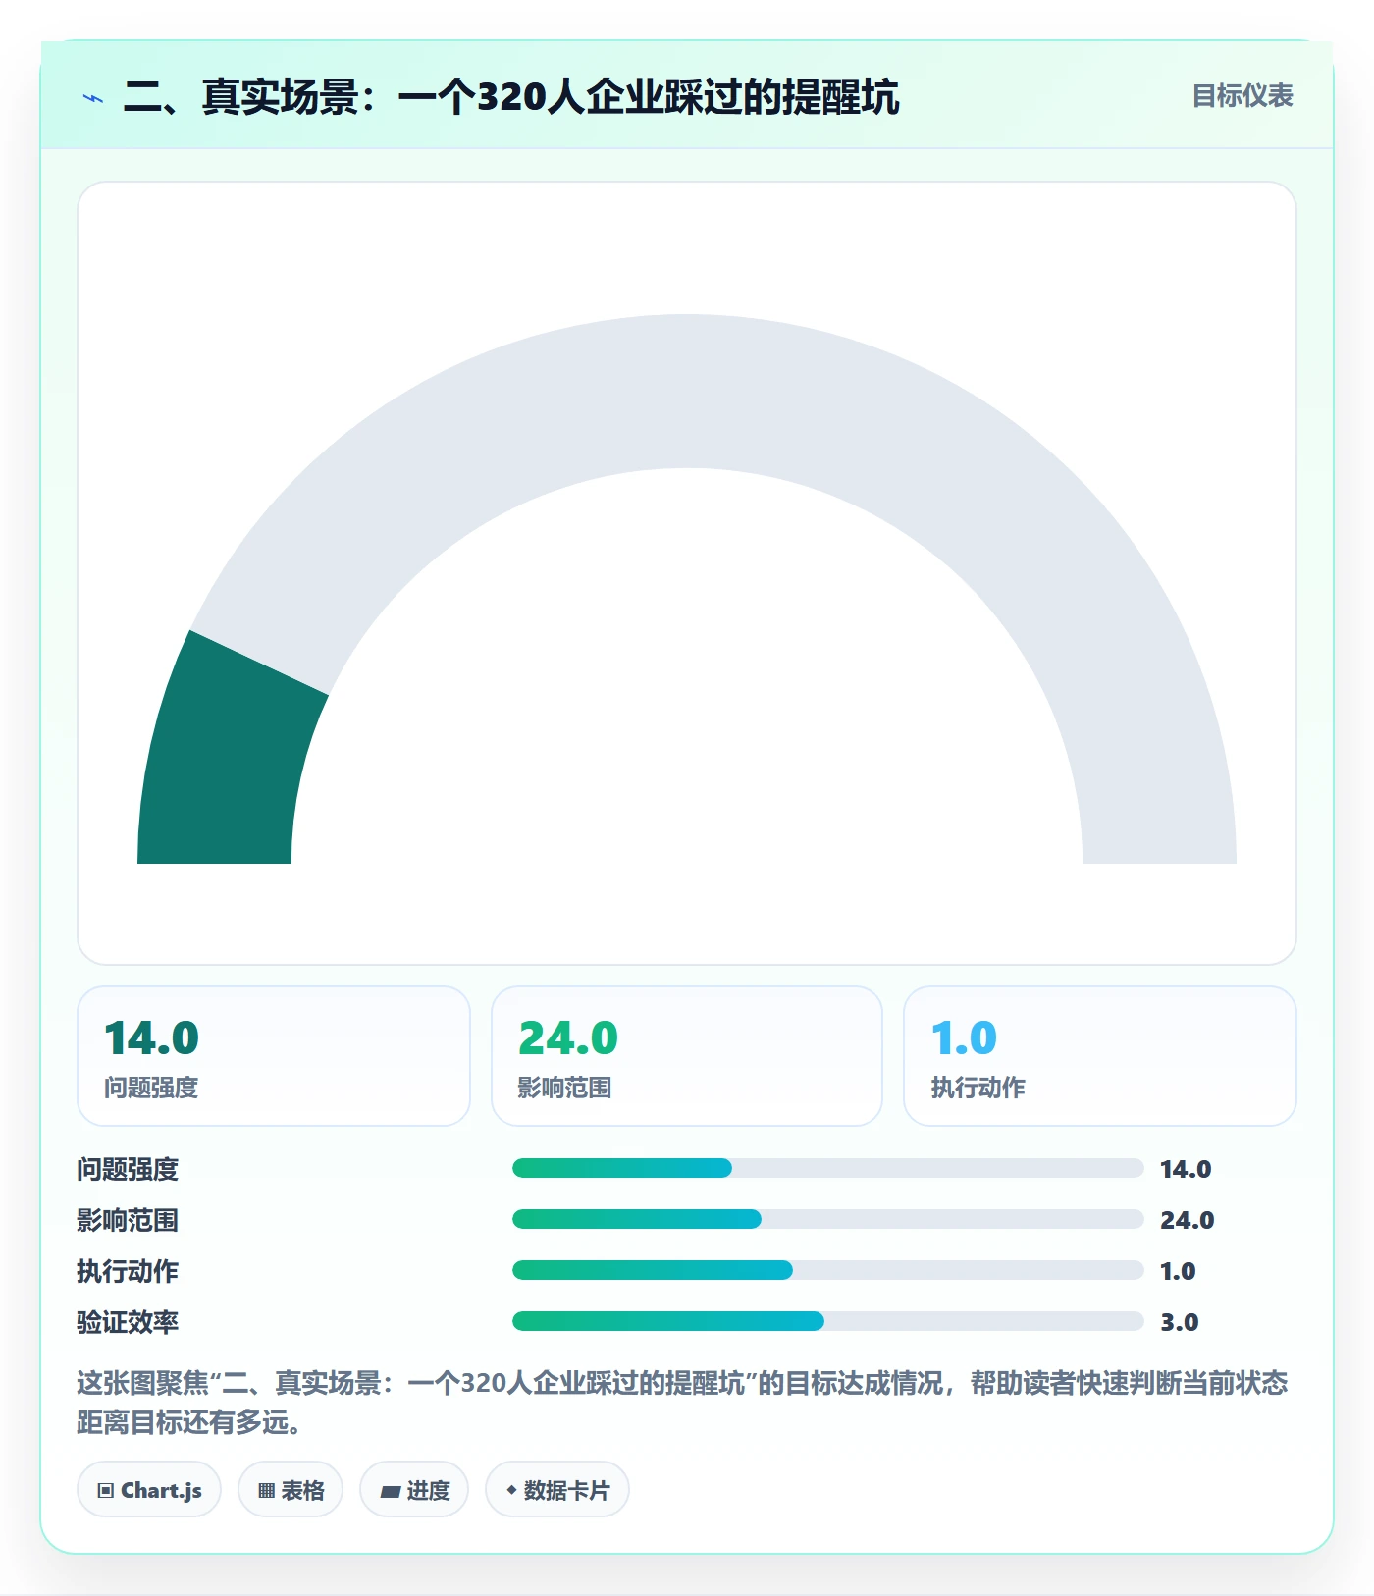Select the 问题强度 row label
Image resolution: width=1374 pixels, height=1596 pixels.
[128, 1169]
